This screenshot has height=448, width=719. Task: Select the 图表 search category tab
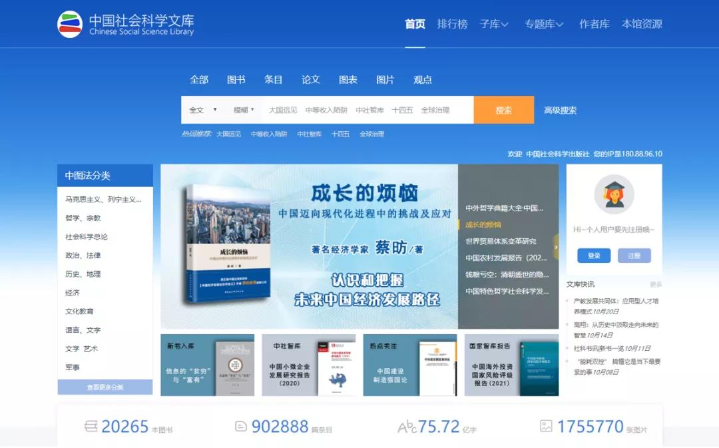(348, 80)
